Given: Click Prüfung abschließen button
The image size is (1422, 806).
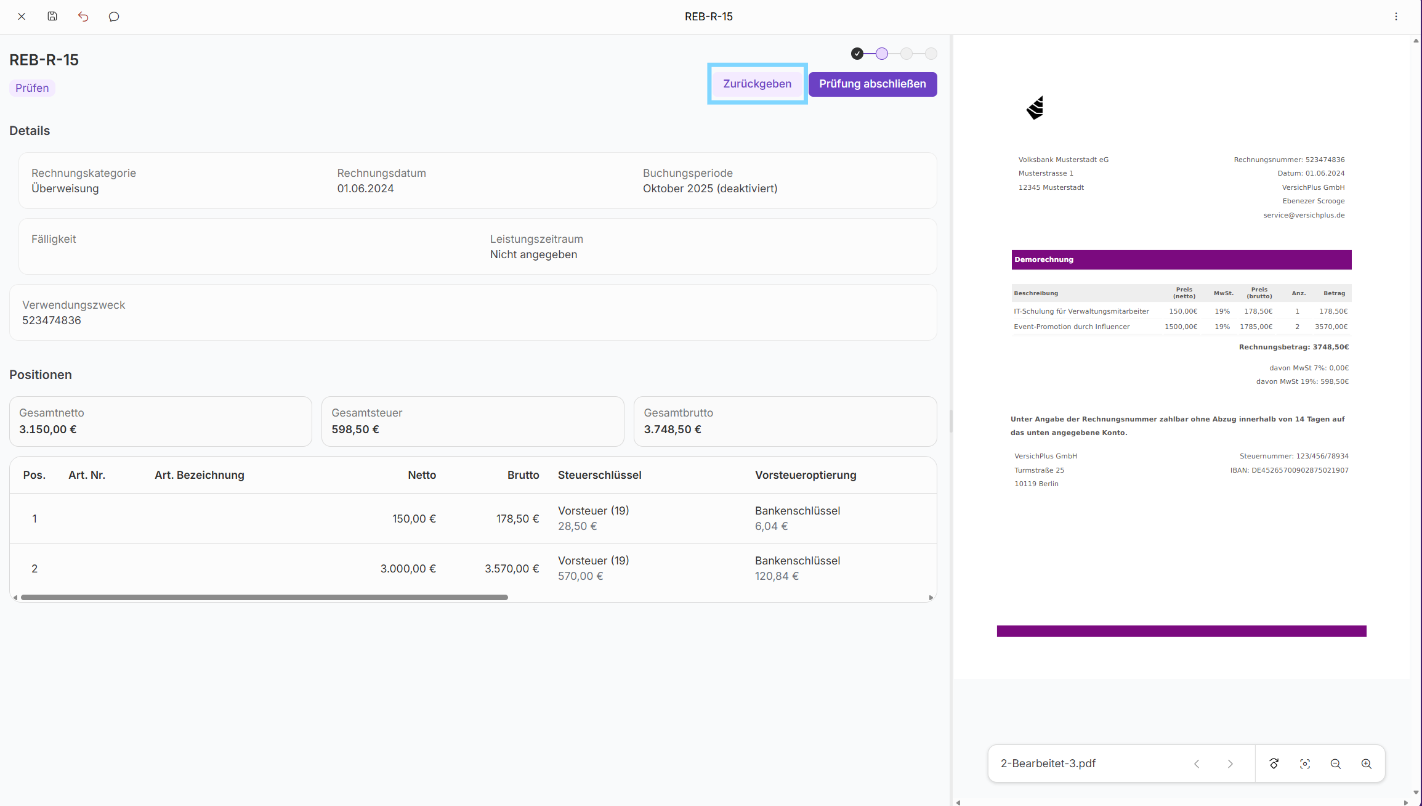Looking at the screenshot, I should pos(872,84).
